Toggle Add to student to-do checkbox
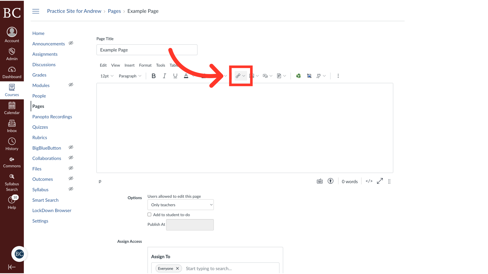 (x=149, y=214)
